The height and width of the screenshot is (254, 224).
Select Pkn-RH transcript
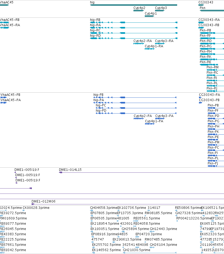point(212,54)
